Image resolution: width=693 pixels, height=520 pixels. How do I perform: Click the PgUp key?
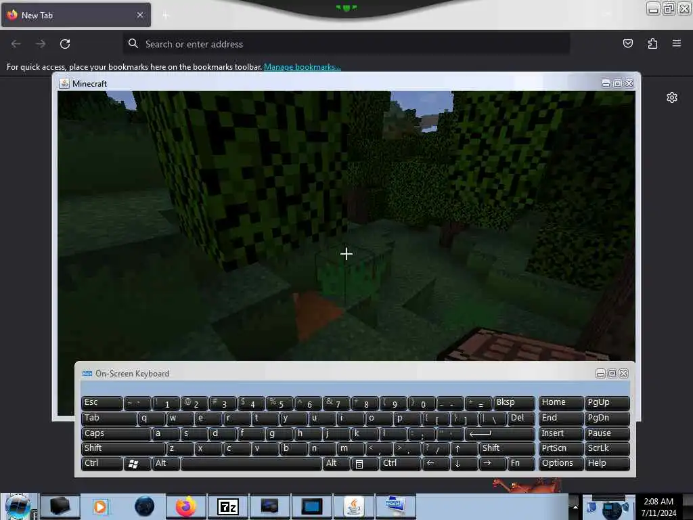607,402
